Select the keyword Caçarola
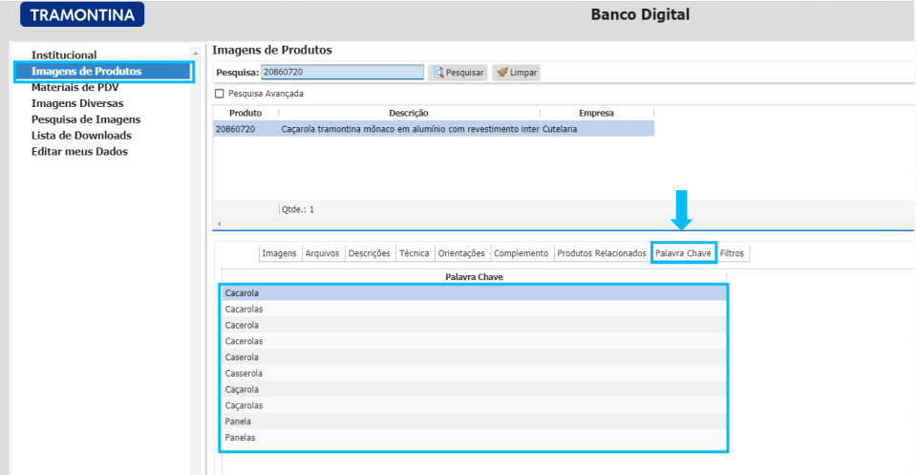This screenshot has height=475, width=916. pos(474,390)
